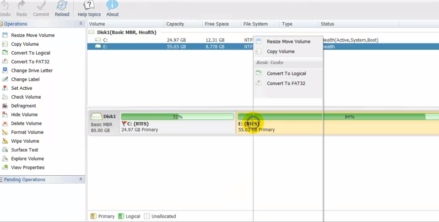Click the Format Volume sidebar link

[x=27, y=132]
